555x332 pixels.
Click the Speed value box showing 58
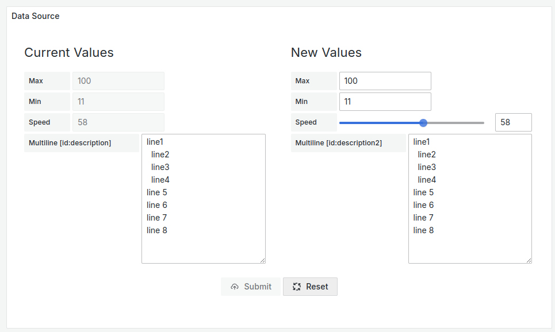(512, 122)
